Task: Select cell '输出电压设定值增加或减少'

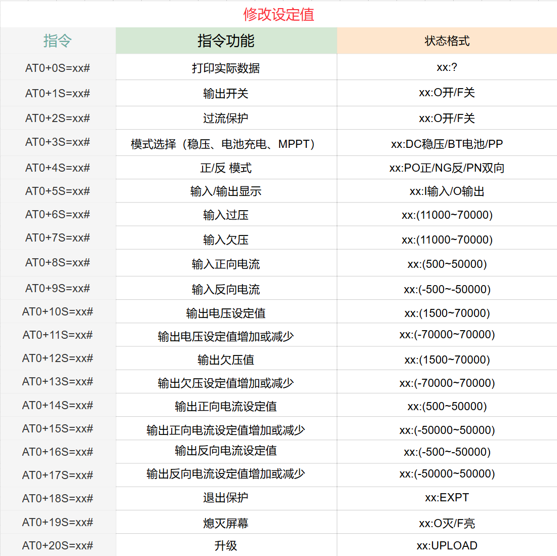Action: pos(226,336)
